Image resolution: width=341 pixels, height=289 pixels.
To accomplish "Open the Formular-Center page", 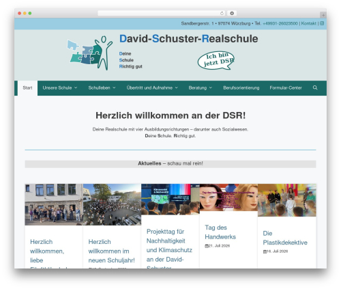I will (x=286, y=88).
